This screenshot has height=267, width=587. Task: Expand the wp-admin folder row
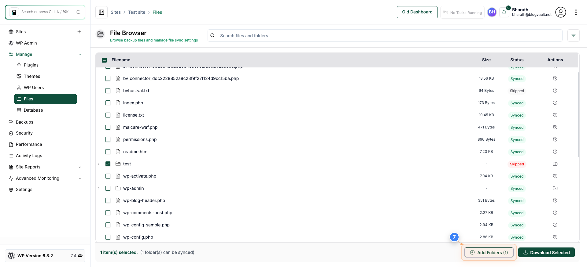tap(99, 188)
